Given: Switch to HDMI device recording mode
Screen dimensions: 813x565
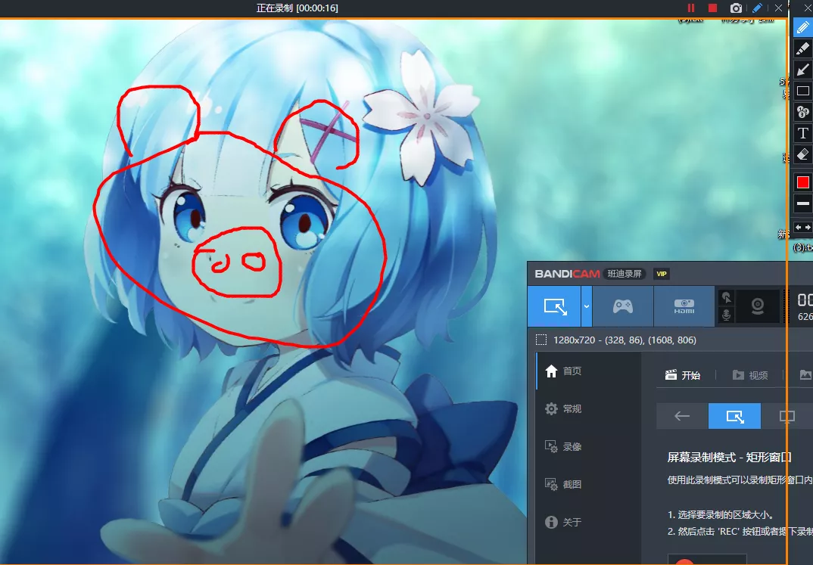Looking at the screenshot, I should pyautogui.click(x=684, y=306).
